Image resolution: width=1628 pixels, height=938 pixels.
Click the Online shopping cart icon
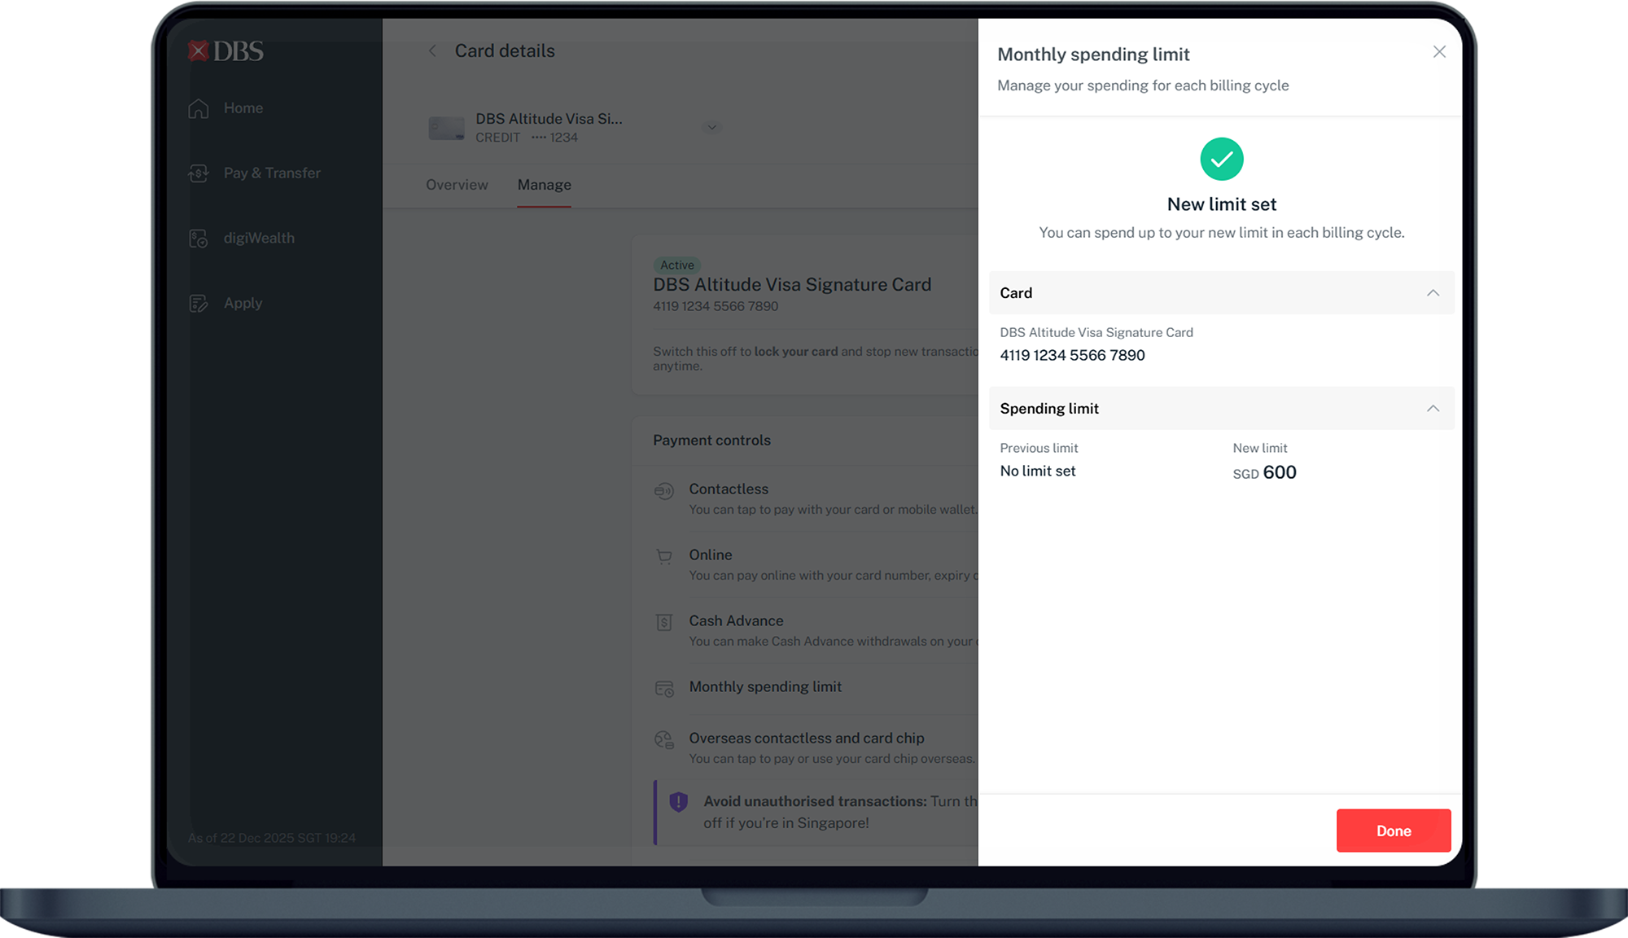pyautogui.click(x=664, y=557)
